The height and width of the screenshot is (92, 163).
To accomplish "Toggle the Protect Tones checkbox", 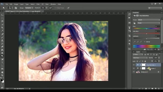I will click(55, 8).
